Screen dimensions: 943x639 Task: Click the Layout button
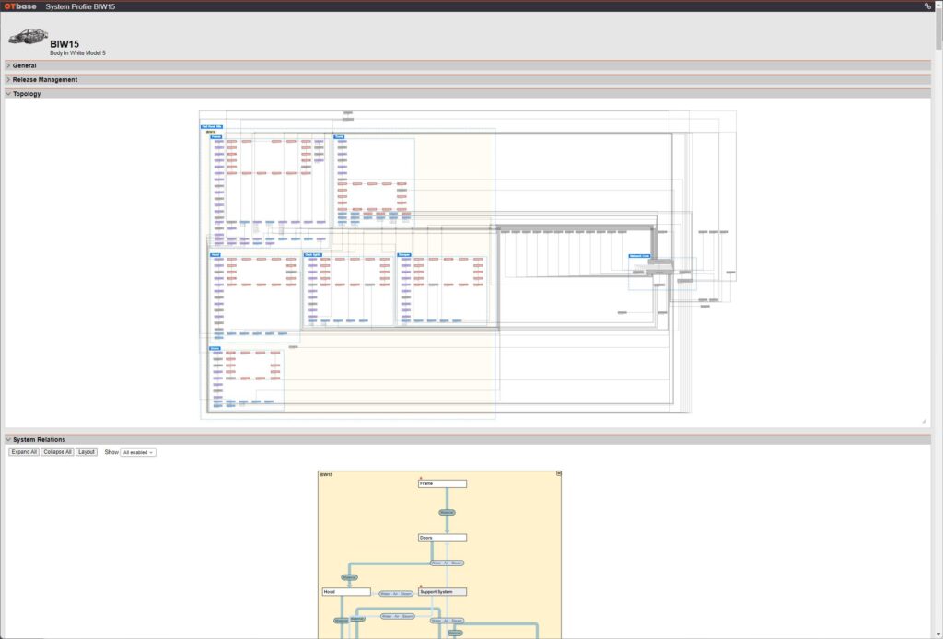click(86, 452)
